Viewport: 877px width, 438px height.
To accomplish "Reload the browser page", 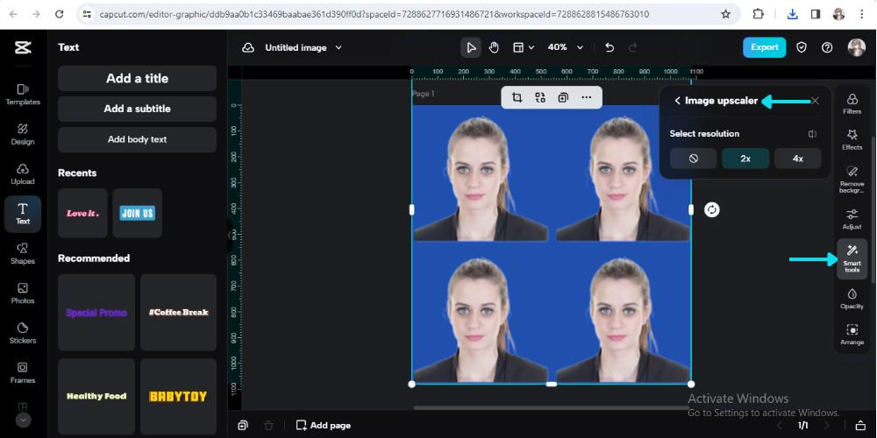I will coord(60,14).
